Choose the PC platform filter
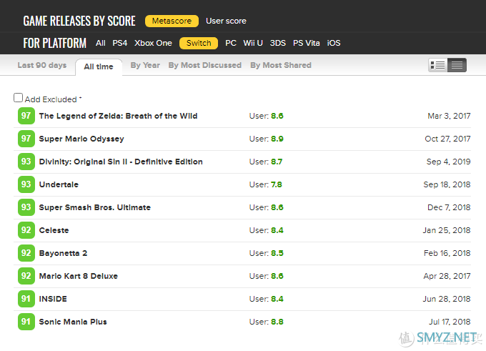486x351 pixels. [231, 43]
